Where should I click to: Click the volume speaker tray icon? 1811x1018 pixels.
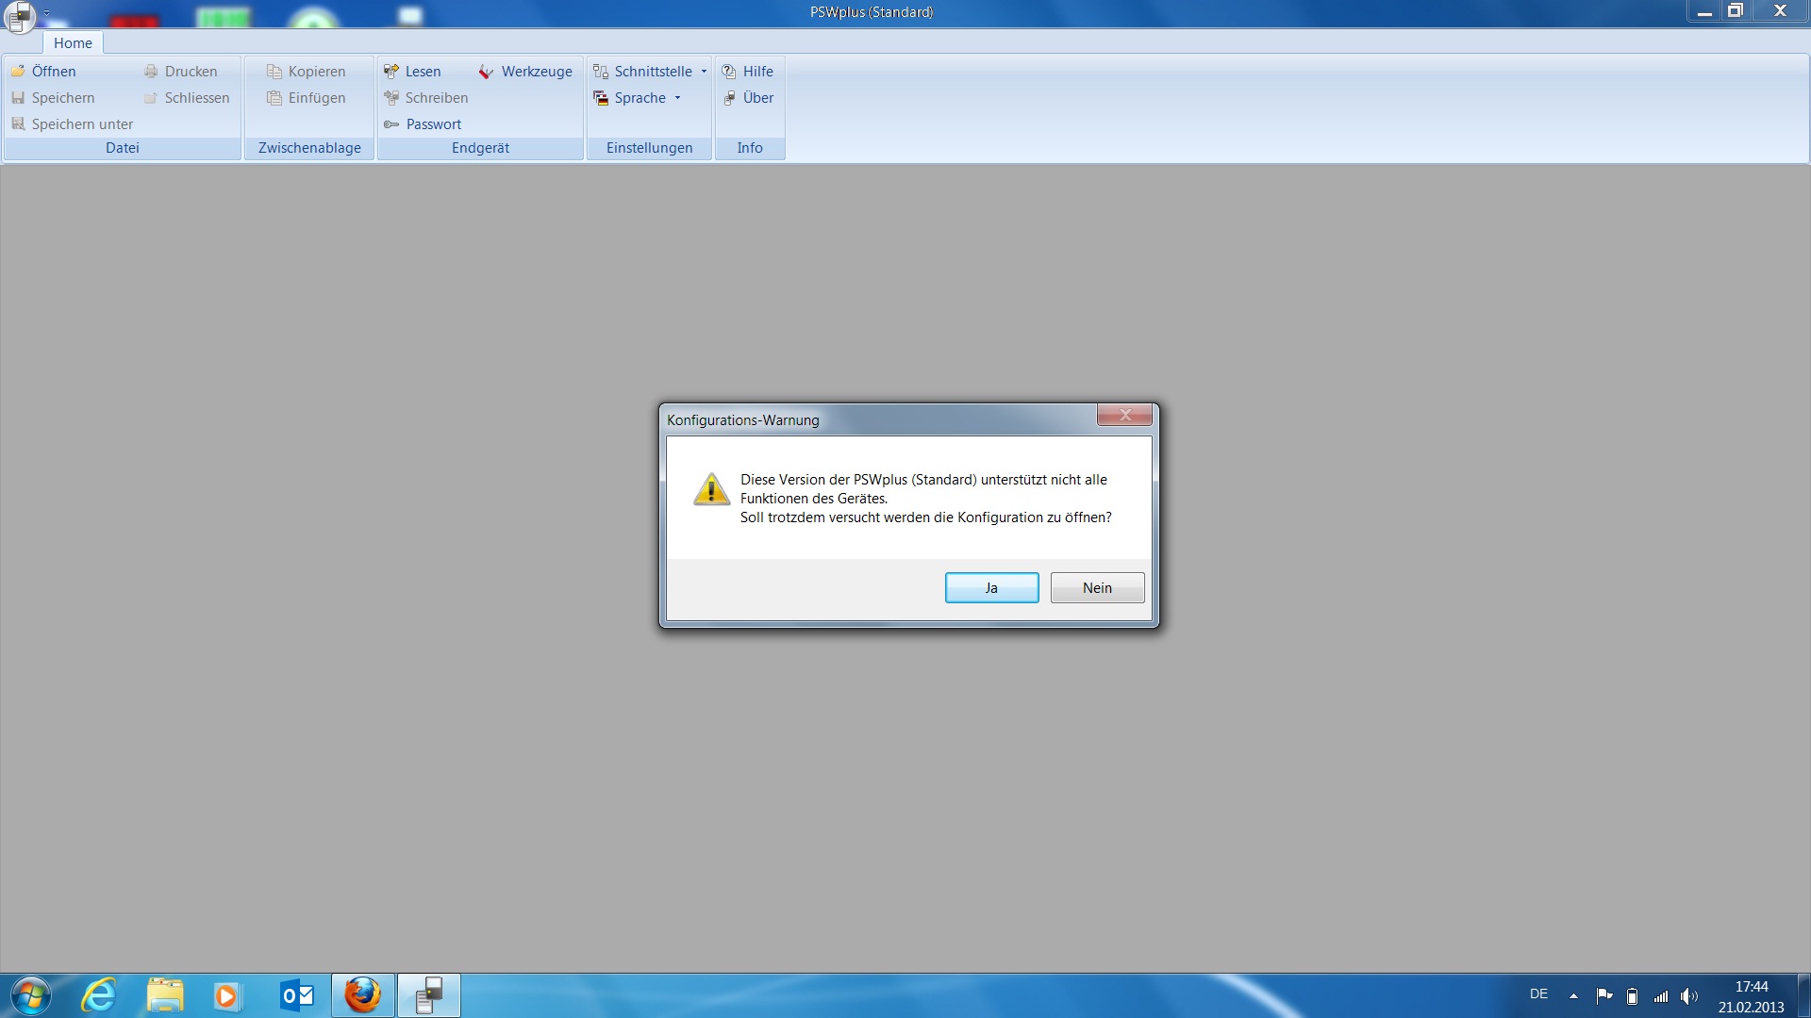point(1689,995)
